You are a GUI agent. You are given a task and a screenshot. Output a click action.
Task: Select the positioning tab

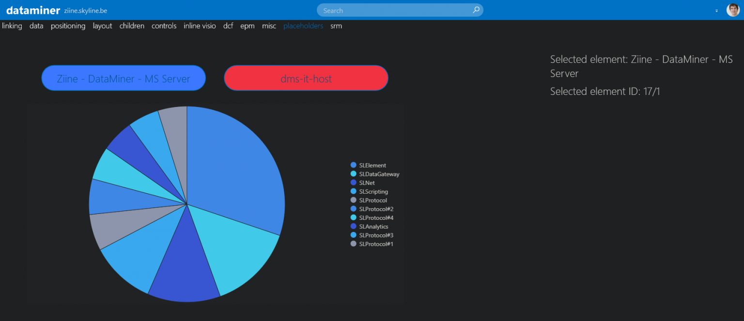pos(68,26)
